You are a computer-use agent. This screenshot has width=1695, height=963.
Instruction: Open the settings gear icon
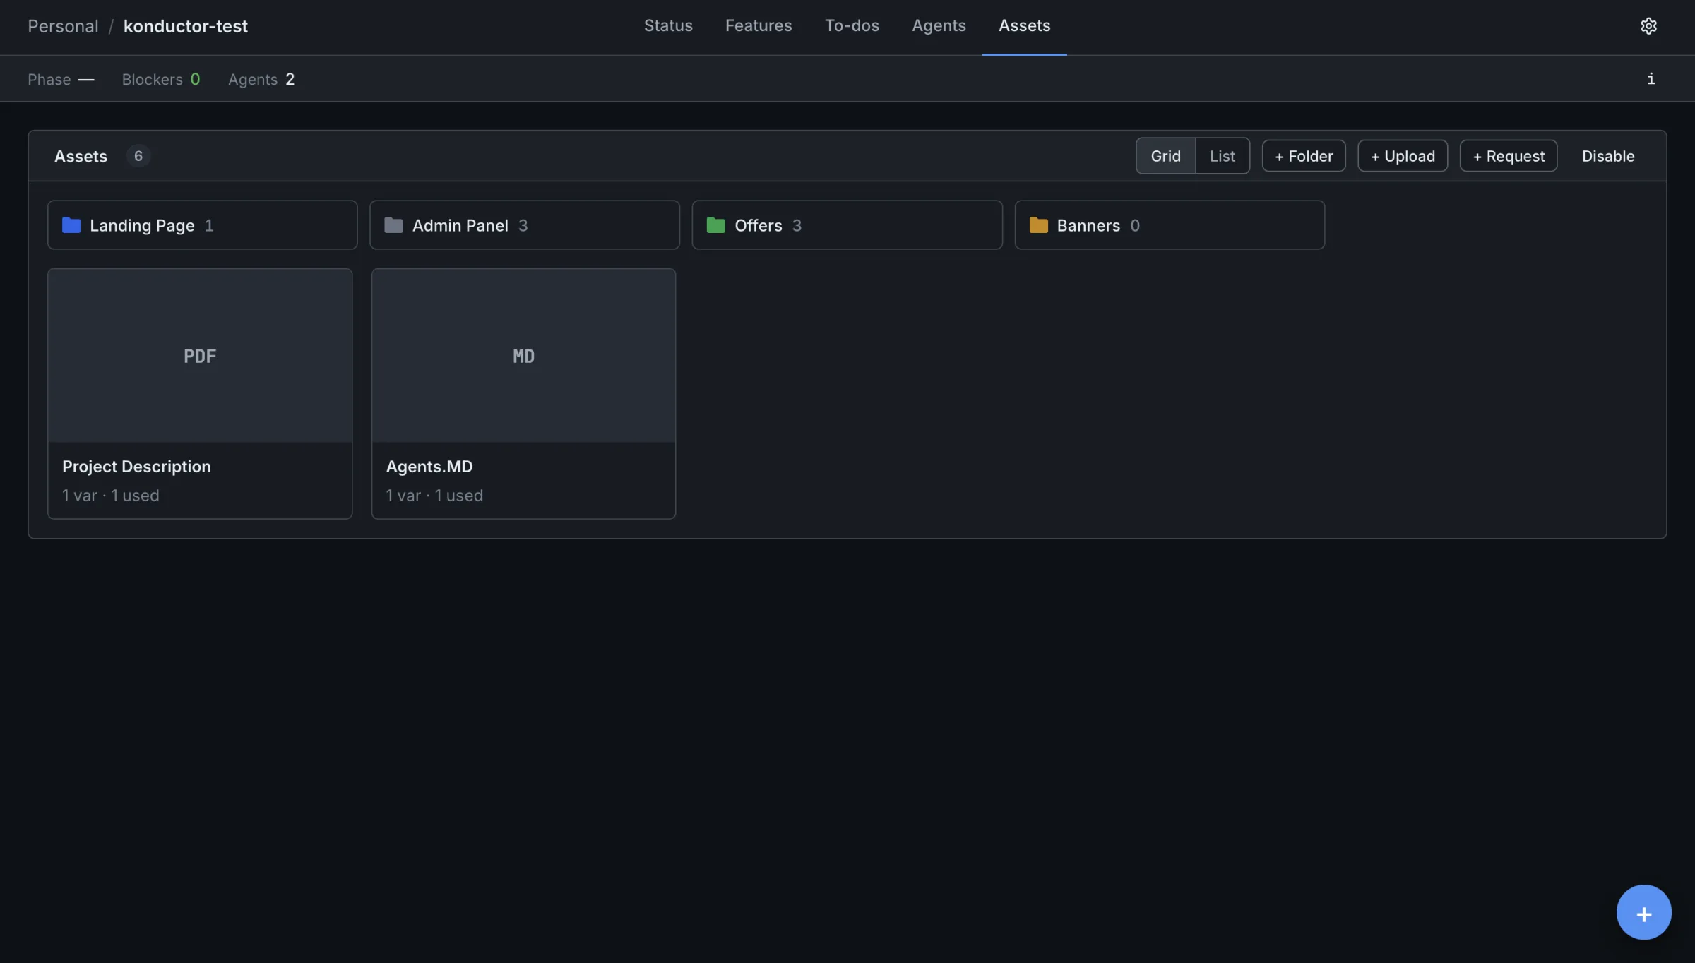pyautogui.click(x=1648, y=26)
